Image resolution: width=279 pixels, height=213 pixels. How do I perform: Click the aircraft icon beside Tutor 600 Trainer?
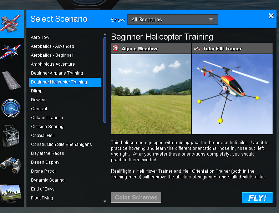point(197,49)
